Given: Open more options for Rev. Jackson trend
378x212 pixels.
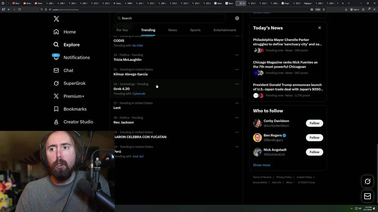Looking at the screenshot, I should click(237, 117).
